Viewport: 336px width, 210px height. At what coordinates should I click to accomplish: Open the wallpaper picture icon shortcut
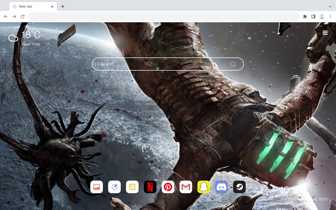point(97,187)
